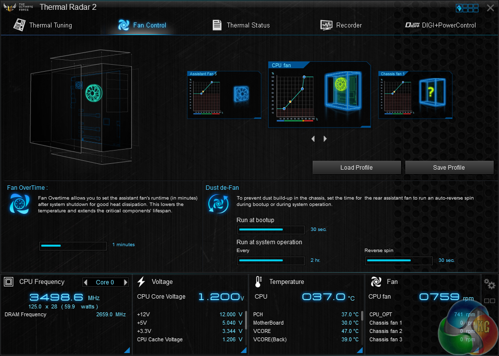The height and width of the screenshot is (356, 499).
Task: Open the Thermal Tuning tab
Action: (x=43, y=25)
